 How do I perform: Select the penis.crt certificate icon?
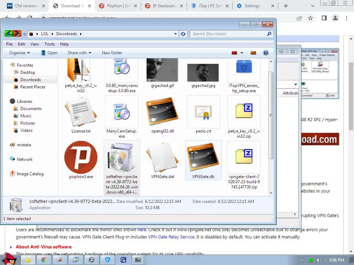coord(203,112)
